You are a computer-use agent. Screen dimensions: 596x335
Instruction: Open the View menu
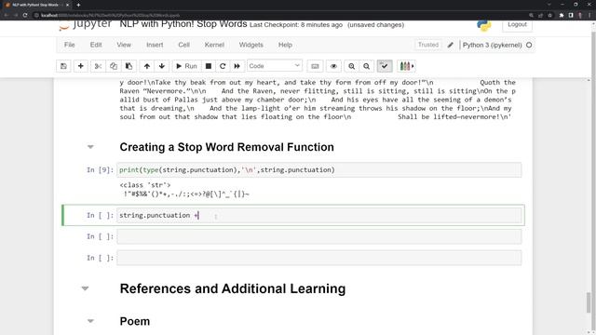click(124, 45)
